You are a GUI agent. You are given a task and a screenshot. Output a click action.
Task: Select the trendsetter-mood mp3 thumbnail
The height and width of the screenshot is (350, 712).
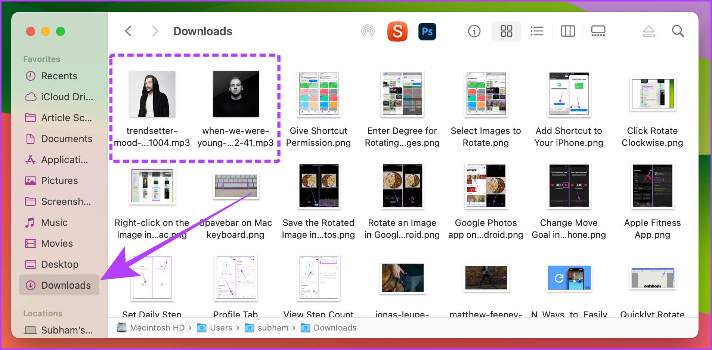tap(152, 94)
